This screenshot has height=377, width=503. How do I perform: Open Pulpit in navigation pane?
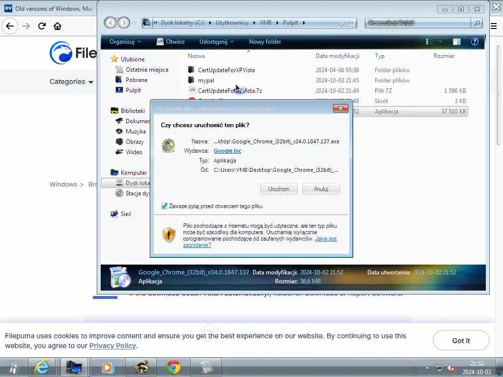[x=133, y=90]
